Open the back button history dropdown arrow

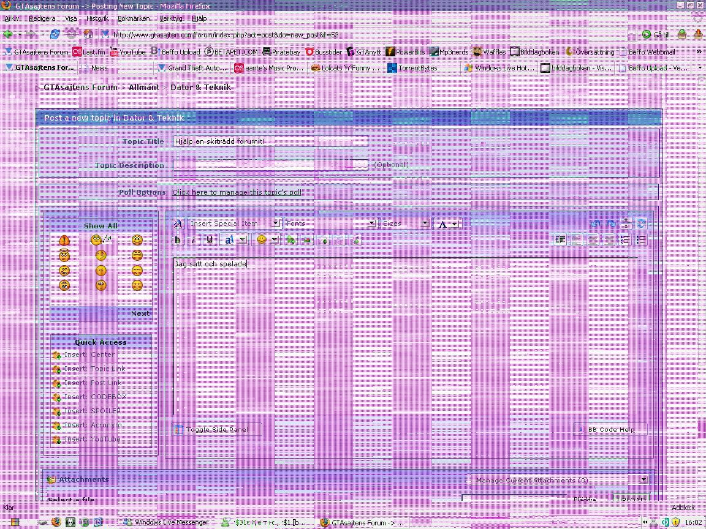pos(20,35)
